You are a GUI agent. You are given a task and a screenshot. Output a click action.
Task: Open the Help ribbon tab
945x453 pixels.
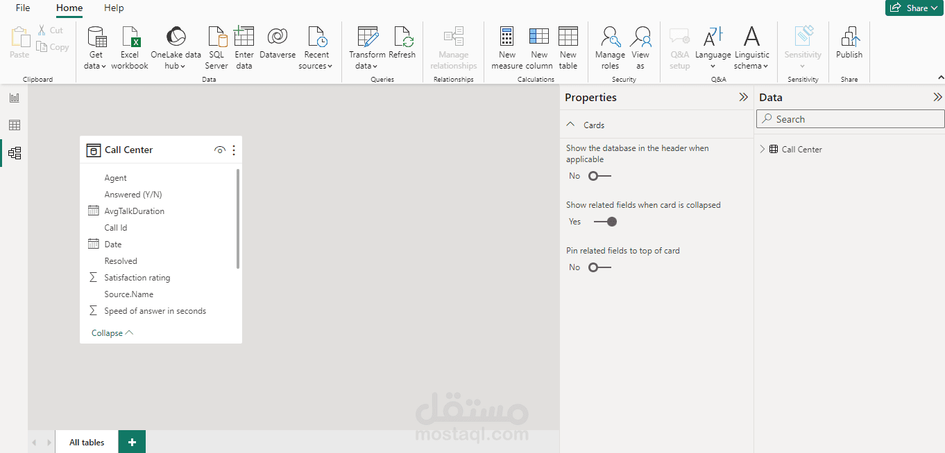click(x=114, y=8)
